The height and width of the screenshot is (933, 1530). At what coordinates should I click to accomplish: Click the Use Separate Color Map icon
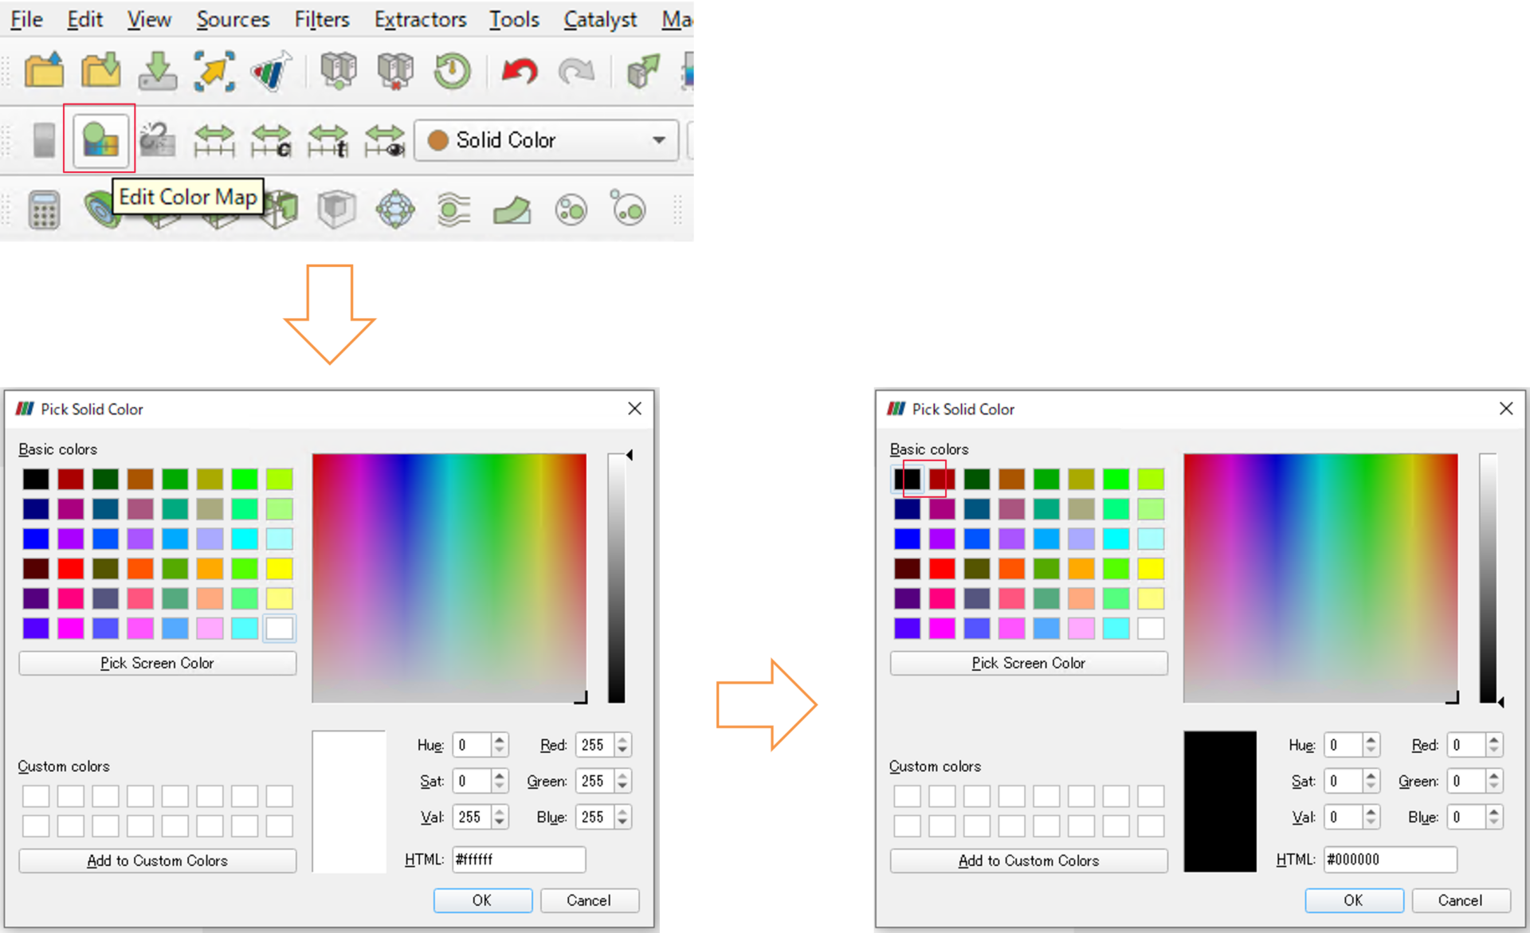point(158,140)
